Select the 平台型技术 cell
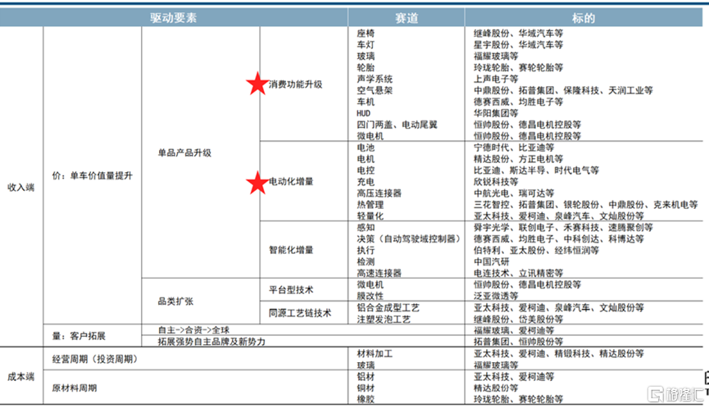This screenshot has height=408, width=709. coord(291,290)
